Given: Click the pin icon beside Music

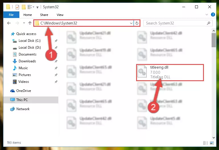Looking at the screenshot, I should pyautogui.click(x=56, y=68).
